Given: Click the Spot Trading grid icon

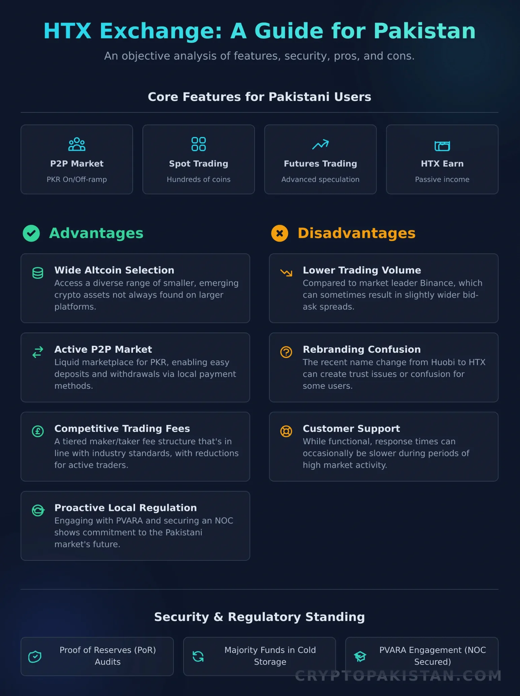Looking at the screenshot, I should [x=199, y=144].
